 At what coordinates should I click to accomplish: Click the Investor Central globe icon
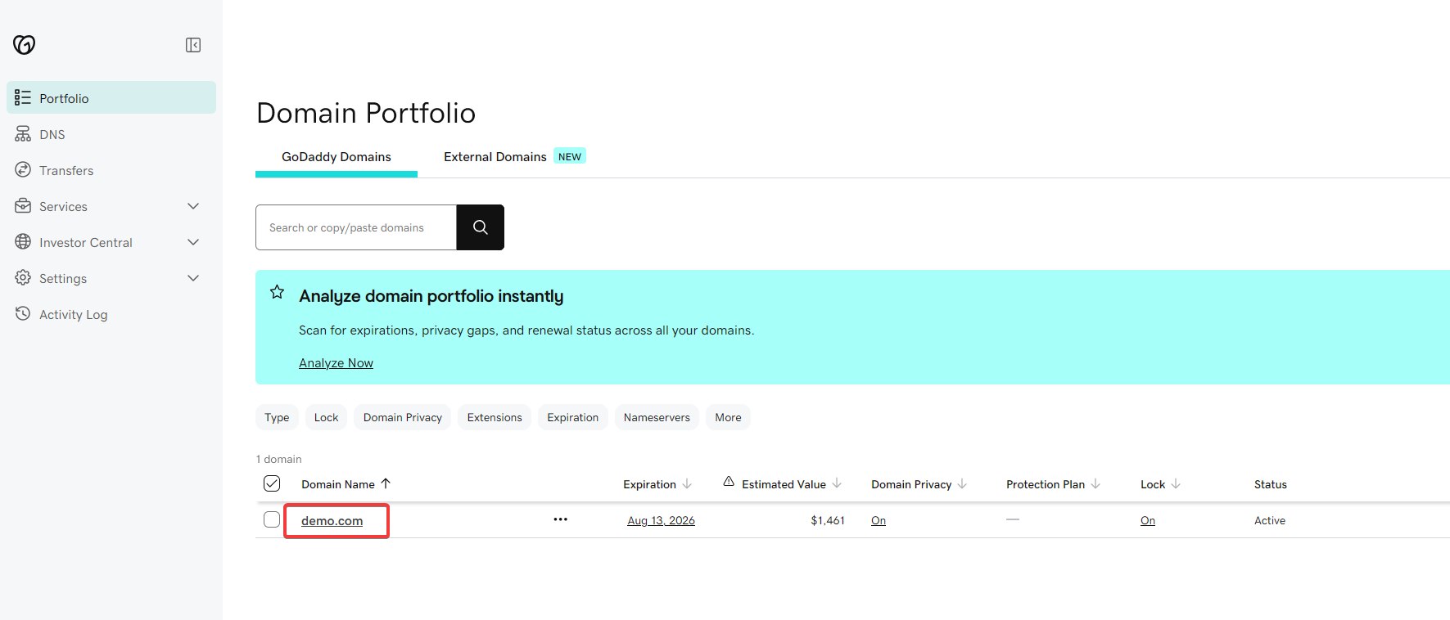pos(23,242)
